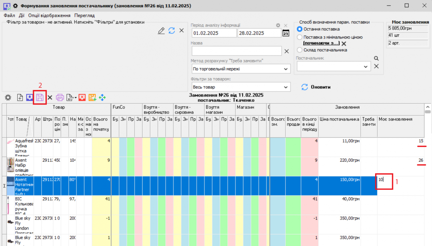Image resolution: width=432 pixels, height=246 pixels.
Task: Click the 'починаючи з...' link
Action: (321, 43)
